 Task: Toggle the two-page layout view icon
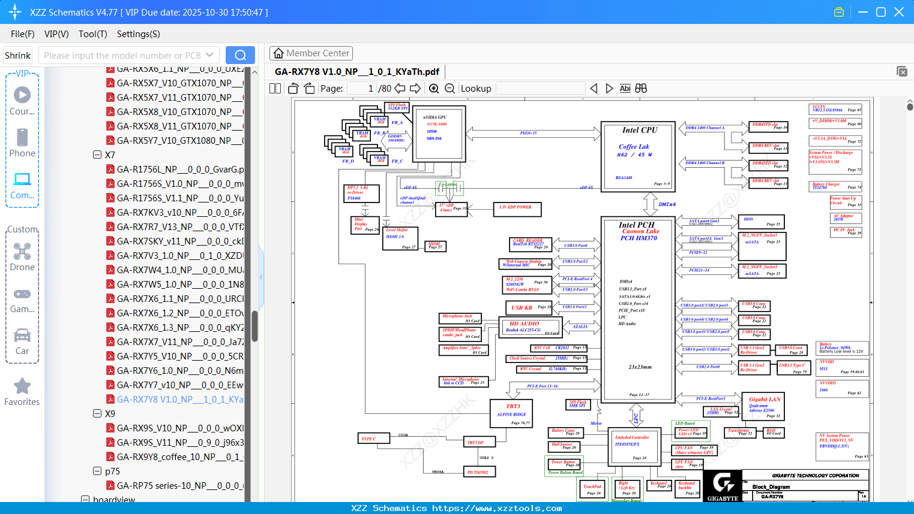click(x=275, y=88)
